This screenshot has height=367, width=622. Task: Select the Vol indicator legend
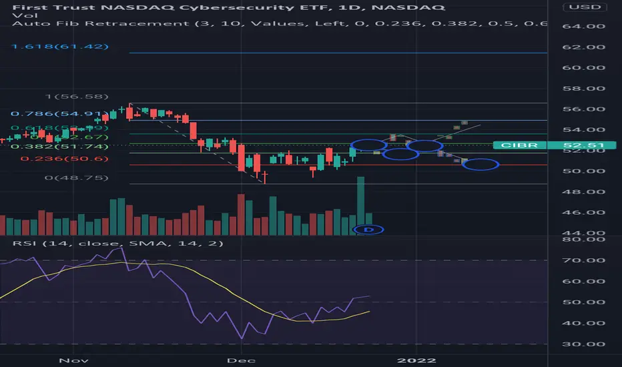click(25, 15)
